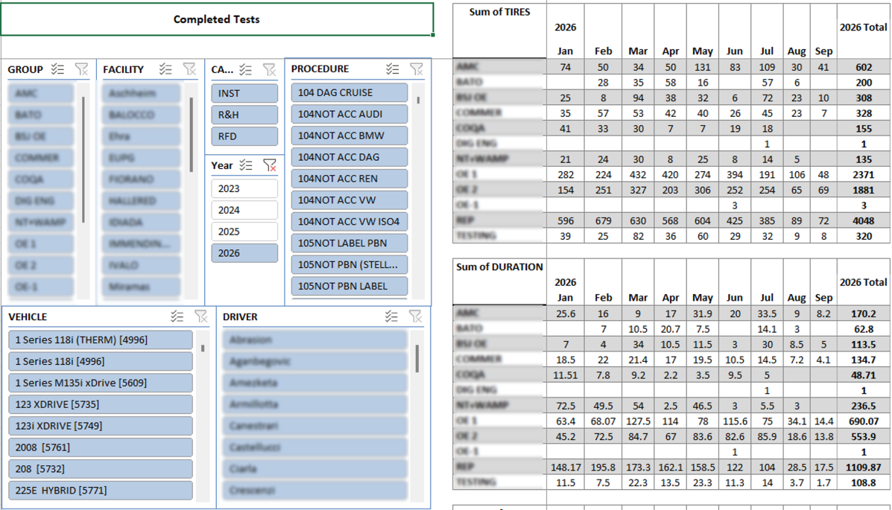The width and height of the screenshot is (892, 510).
Task: Click the DRIVER slicer scrollbar thumb
Action: pos(417,359)
